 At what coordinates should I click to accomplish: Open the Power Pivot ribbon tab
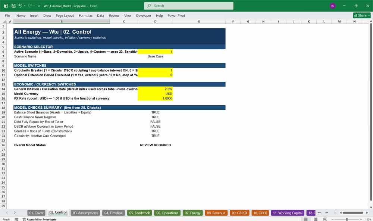click(176, 15)
